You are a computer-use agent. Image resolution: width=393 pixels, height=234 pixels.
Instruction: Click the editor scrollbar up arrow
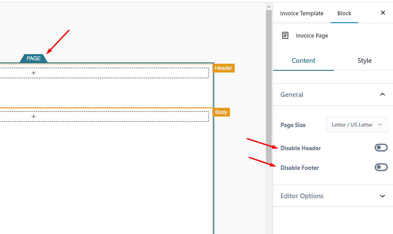[x=269, y=7]
